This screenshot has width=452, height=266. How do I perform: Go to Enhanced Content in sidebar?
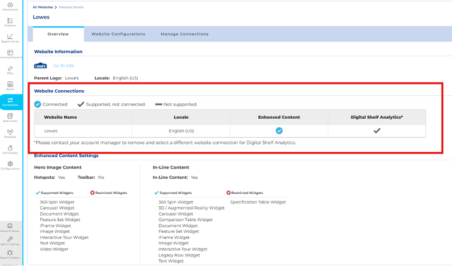tap(10, 54)
